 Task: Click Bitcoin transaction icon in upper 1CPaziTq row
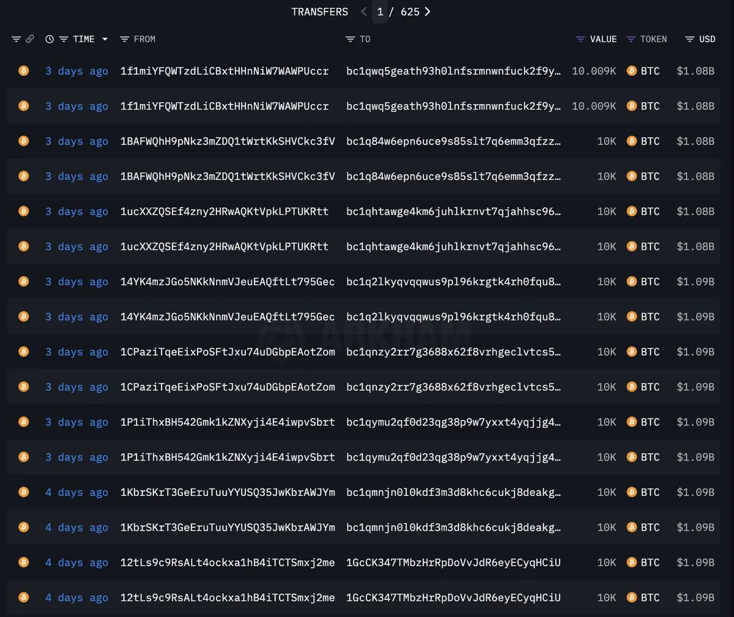tap(24, 352)
